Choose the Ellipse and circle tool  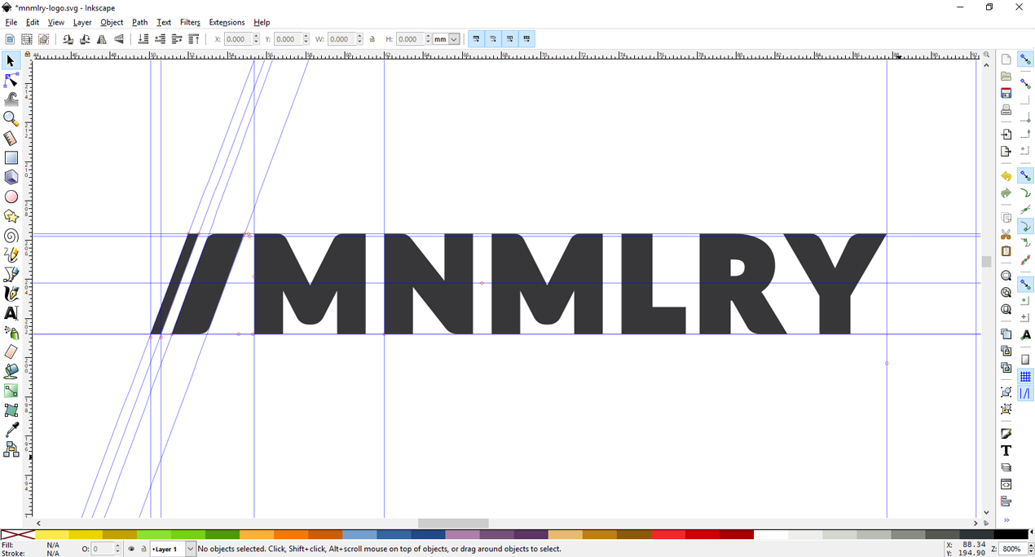click(x=11, y=197)
